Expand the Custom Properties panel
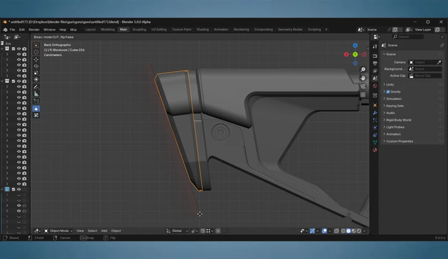 click(x=412, y=141)
